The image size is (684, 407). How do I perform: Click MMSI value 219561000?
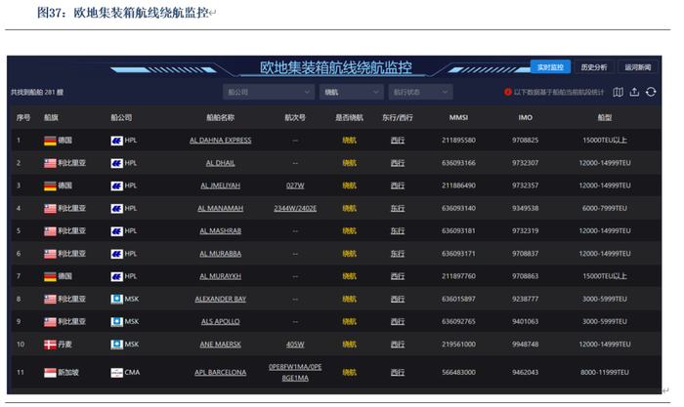coord(458,345)
